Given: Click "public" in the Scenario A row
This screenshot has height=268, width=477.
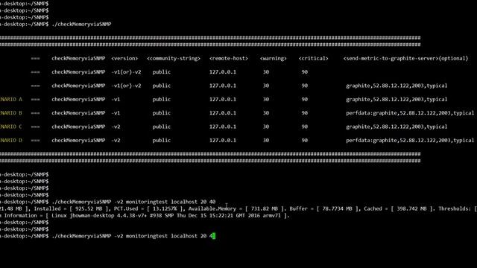Looking at the screenshot, I should point(162,99).
